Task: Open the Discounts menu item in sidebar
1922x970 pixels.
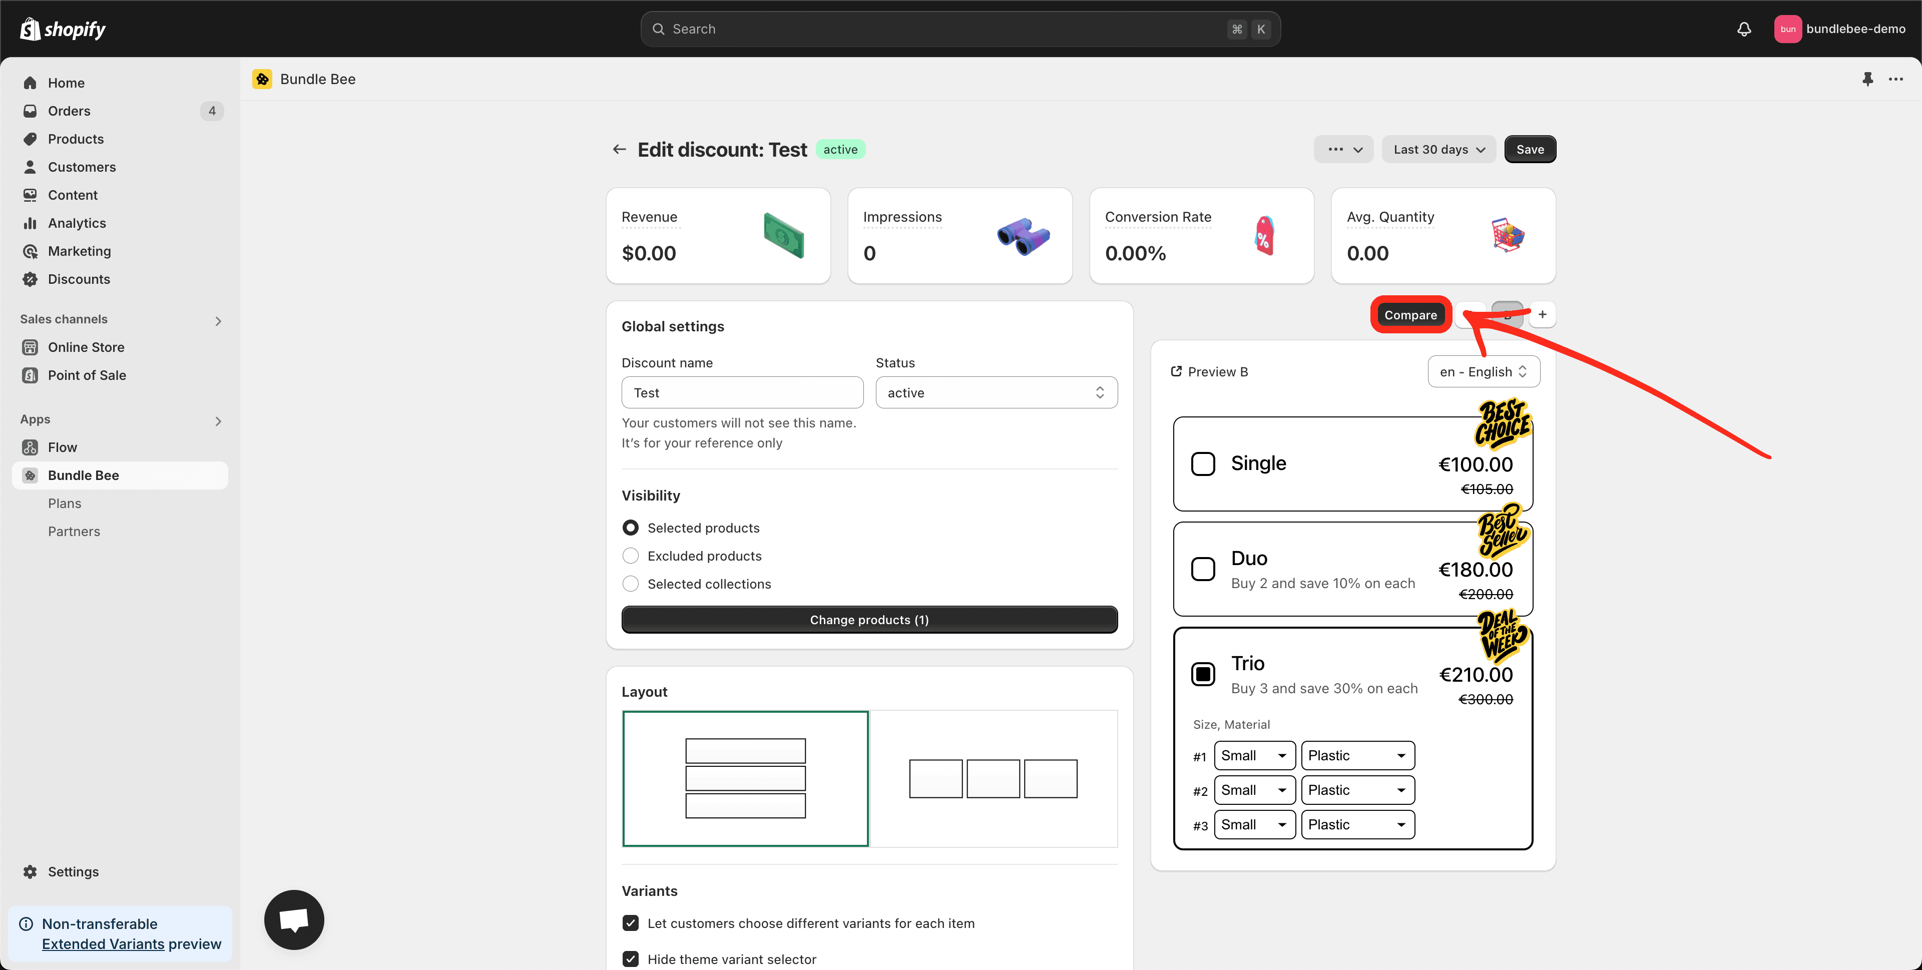Action: (x=79, y=278)
